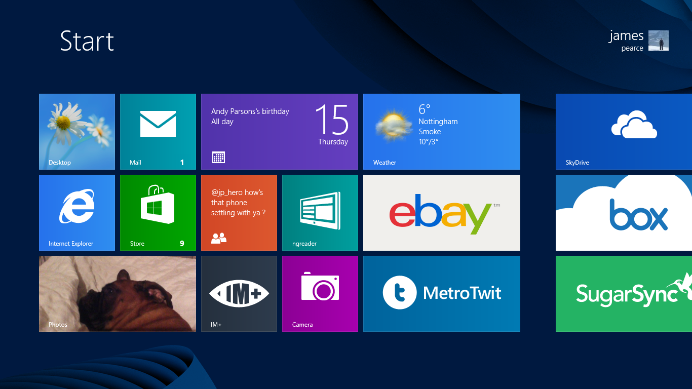Screen dimensions: 692x389
Task: Click the 10°/3° forecast range text
Action: tap(429, 142)
